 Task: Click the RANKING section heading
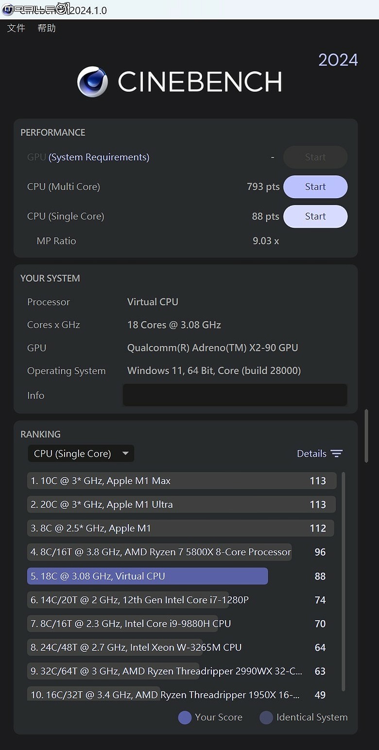(40, 434)
